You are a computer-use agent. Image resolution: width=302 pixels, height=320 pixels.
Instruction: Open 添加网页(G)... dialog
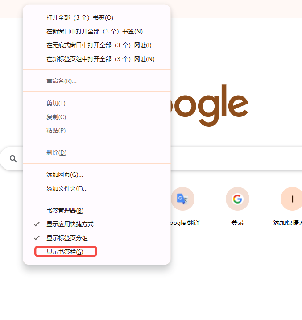pos(97,175)
